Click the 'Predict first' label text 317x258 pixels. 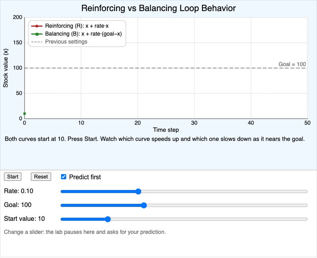(x=85, y=177)
